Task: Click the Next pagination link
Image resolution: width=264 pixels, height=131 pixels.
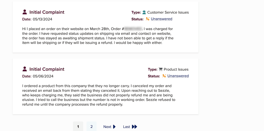Action: tap(107, 127)
